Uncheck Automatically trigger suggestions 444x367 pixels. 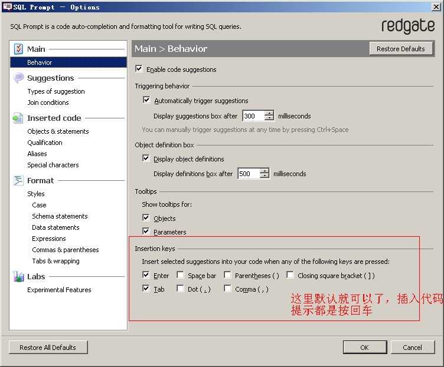[146, 100]
